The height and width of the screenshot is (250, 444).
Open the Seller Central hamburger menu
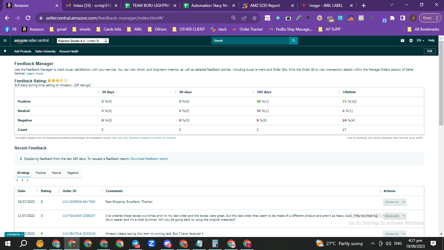pyautogui.click(x=5, y=41)
